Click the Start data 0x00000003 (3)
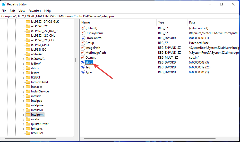The image size is (240, 142). tap(199, 62)
